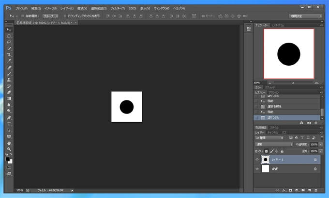This screenshot has height=198, width=329.
Task: Select the Elliptical Marquee tool
Action: pos(9,36)
